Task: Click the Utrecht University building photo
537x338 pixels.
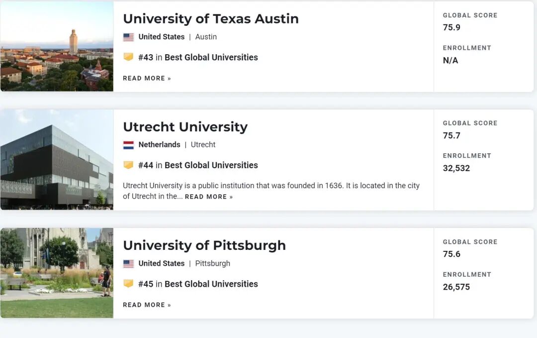Action: tap(57, 160)
